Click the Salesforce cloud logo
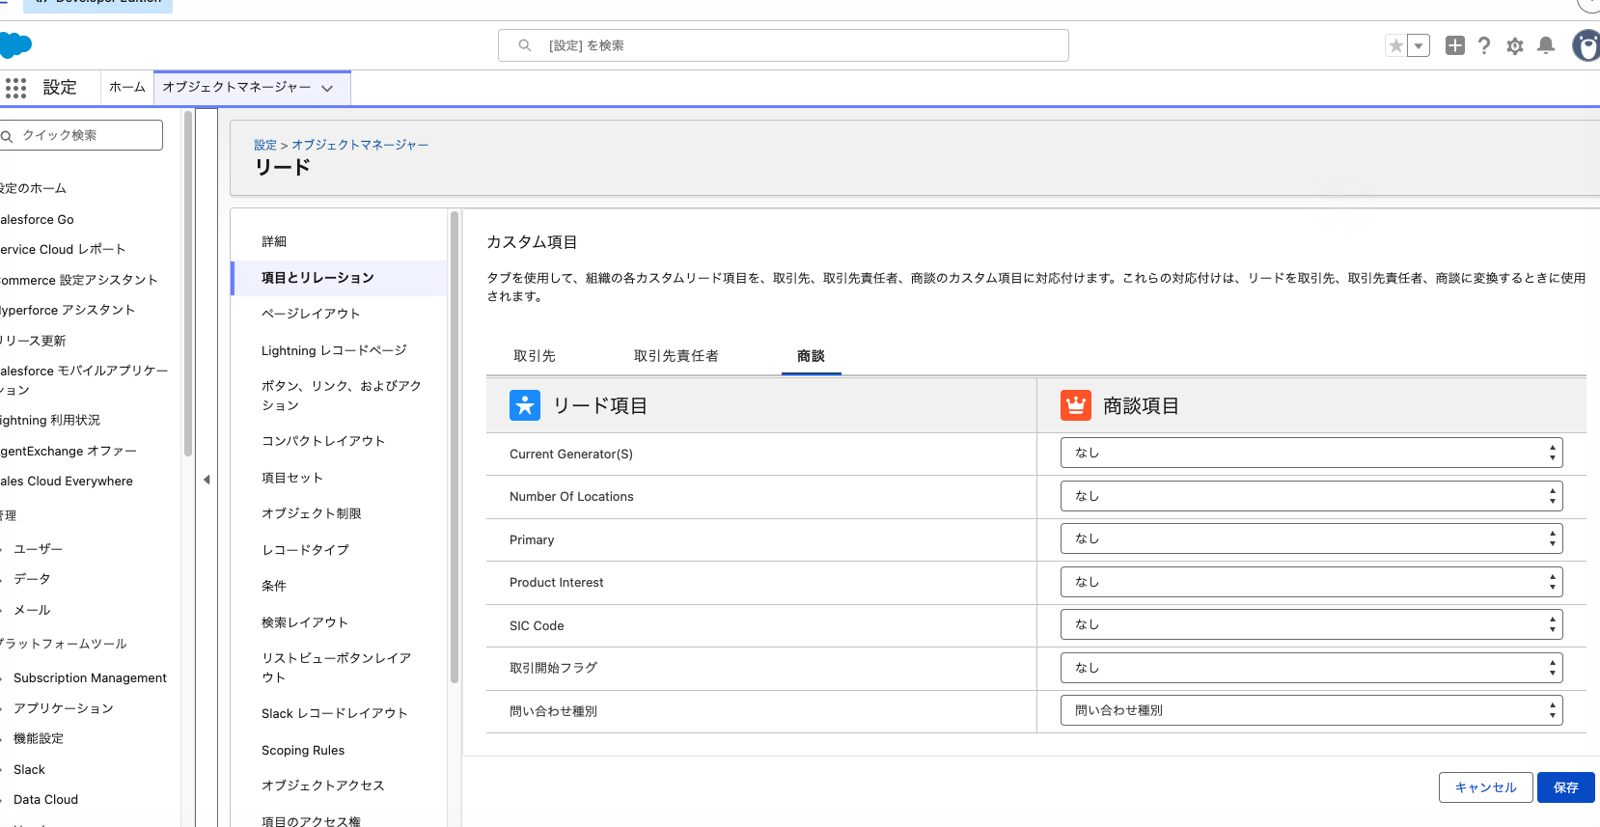The image size is (1600, 827). pyautogui.click(x=15, y=45)
